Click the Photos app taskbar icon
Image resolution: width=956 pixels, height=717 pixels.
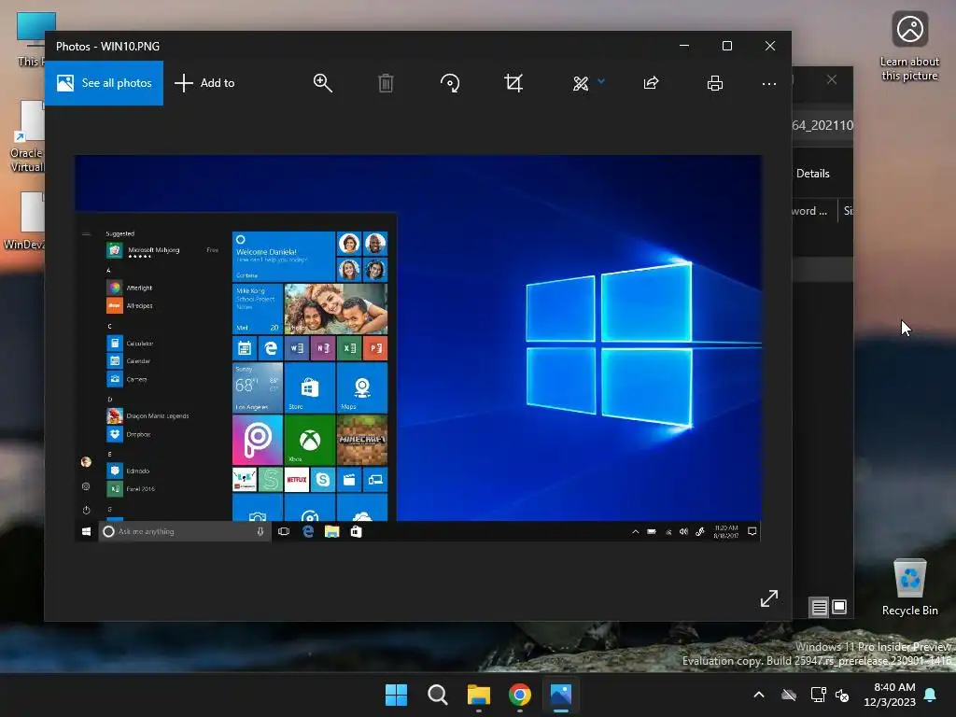[561, 695]
